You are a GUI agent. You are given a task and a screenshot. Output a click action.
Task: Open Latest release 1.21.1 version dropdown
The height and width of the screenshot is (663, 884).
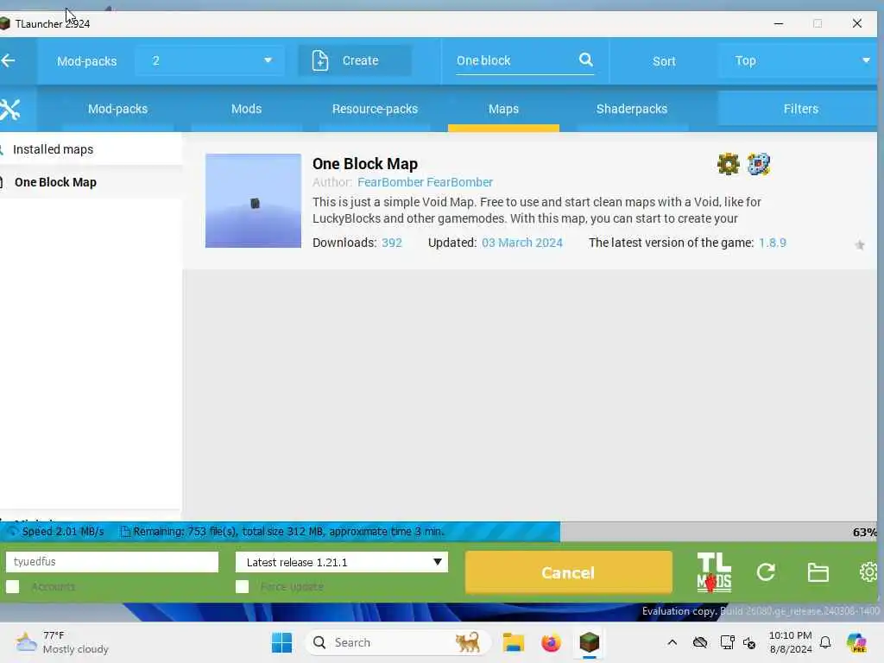tap(342, 562)
